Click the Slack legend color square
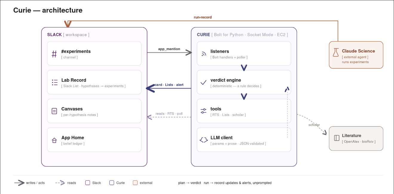Viewport: 394px width, 194px height. pyautogui.click(x=88, y=183)
